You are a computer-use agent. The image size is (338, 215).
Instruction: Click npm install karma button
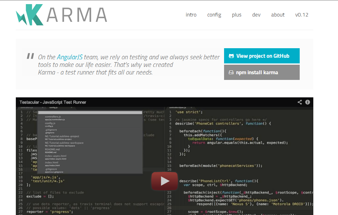click(x=262, y=72)
